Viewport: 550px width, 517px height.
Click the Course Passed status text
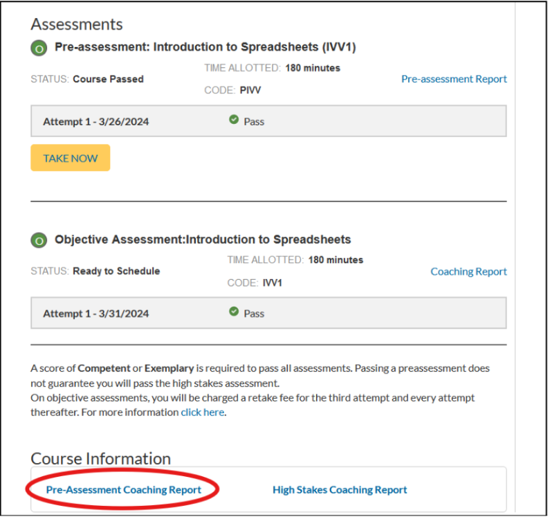coord(108,80)
